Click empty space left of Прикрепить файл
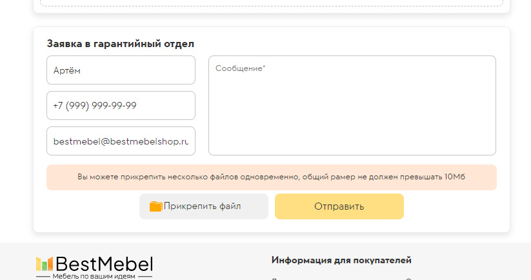Screen dimensions: 531x280 (x=90, y=206)
